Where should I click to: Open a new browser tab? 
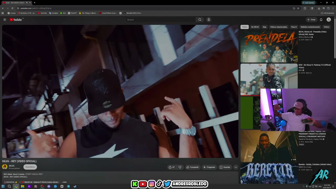[x=35, y=3]
